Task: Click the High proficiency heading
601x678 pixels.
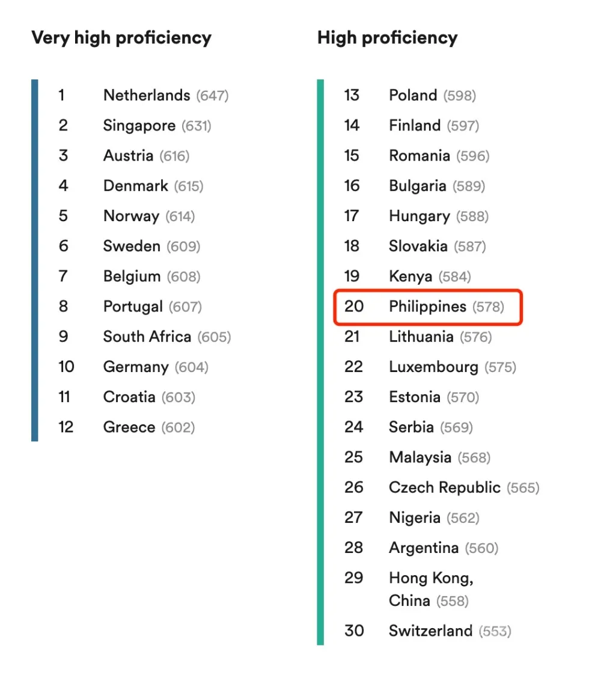Action: (388, 38)
